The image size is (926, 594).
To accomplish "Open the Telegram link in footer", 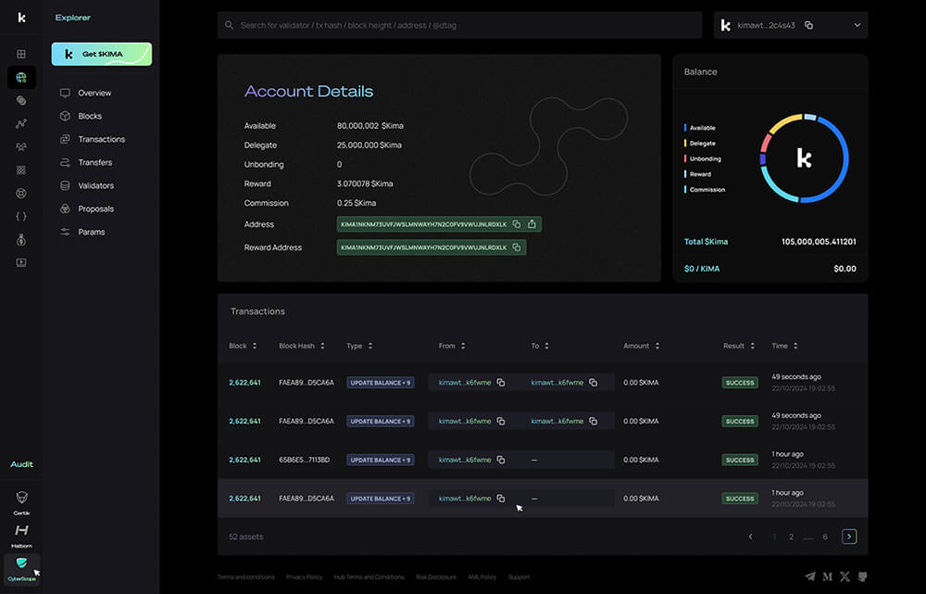I will [x=810, y=577].
